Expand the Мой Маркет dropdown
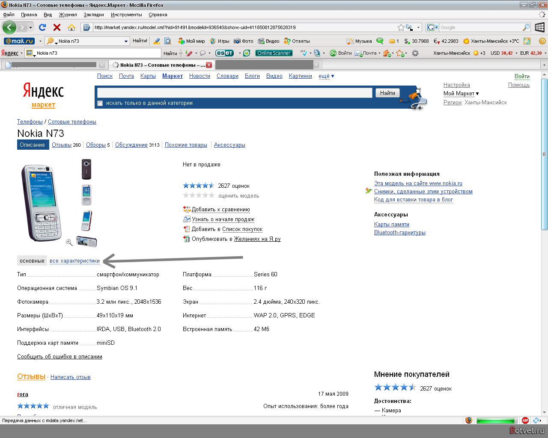The image size is (548, 438). pos(461,94)
